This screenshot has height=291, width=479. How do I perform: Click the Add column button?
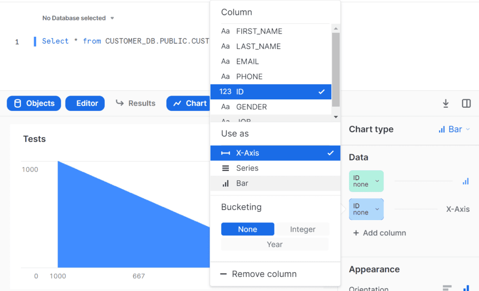[379, 233]
